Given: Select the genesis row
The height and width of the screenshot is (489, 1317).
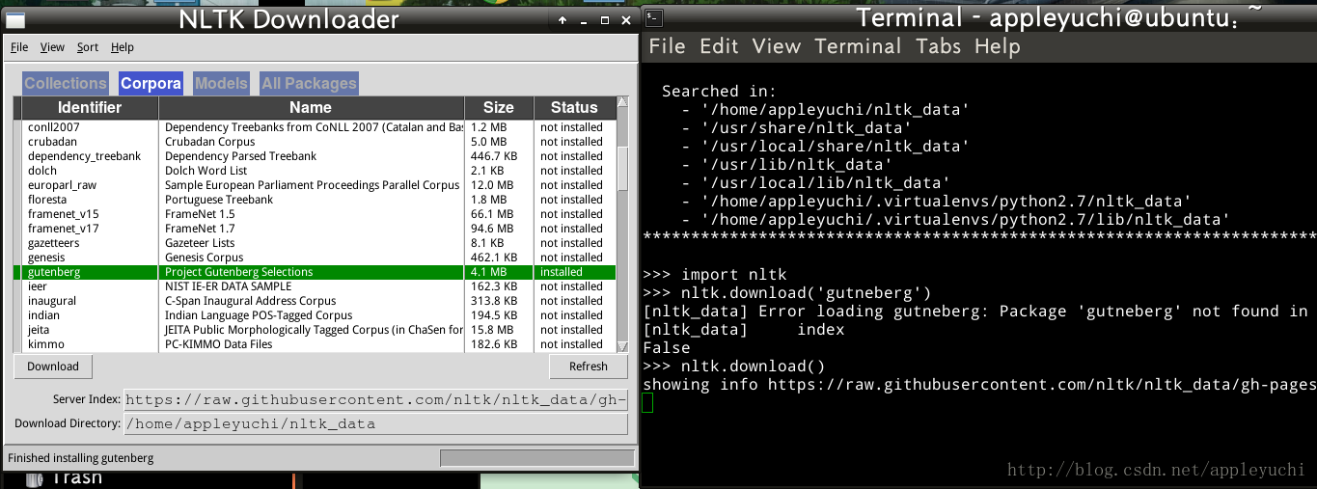Looking at the screenshot, I should coord(315,258).
